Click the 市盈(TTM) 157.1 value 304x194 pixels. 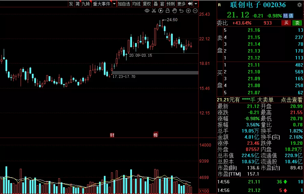coord(253,174)
